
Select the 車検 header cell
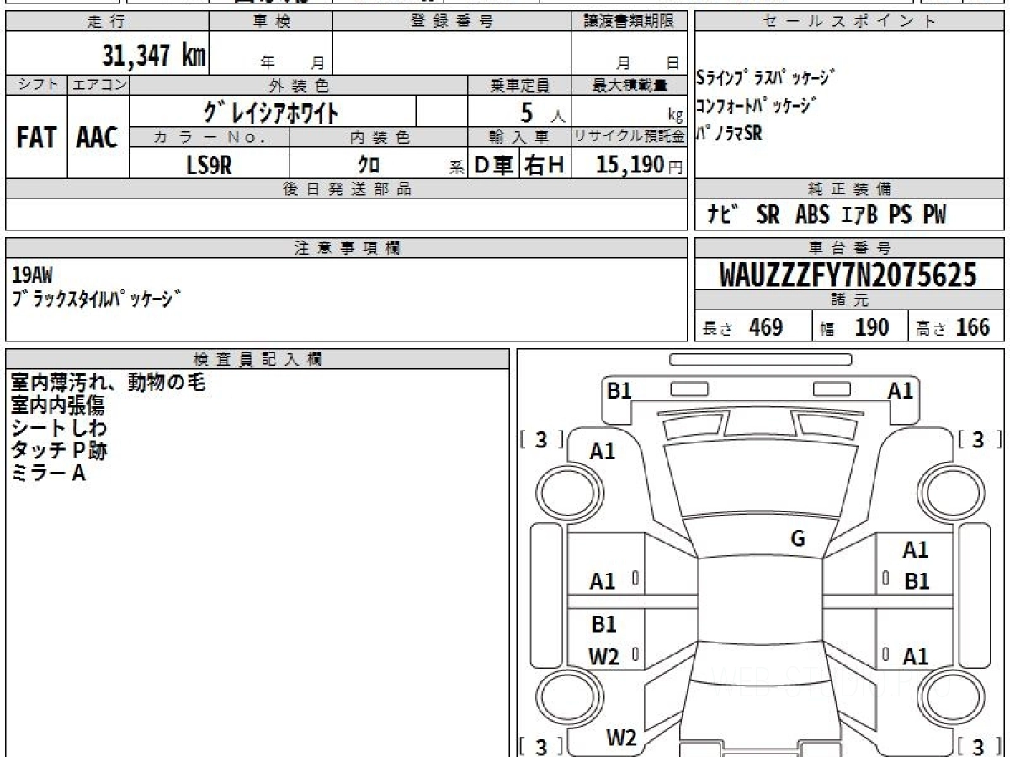point(271,22)
